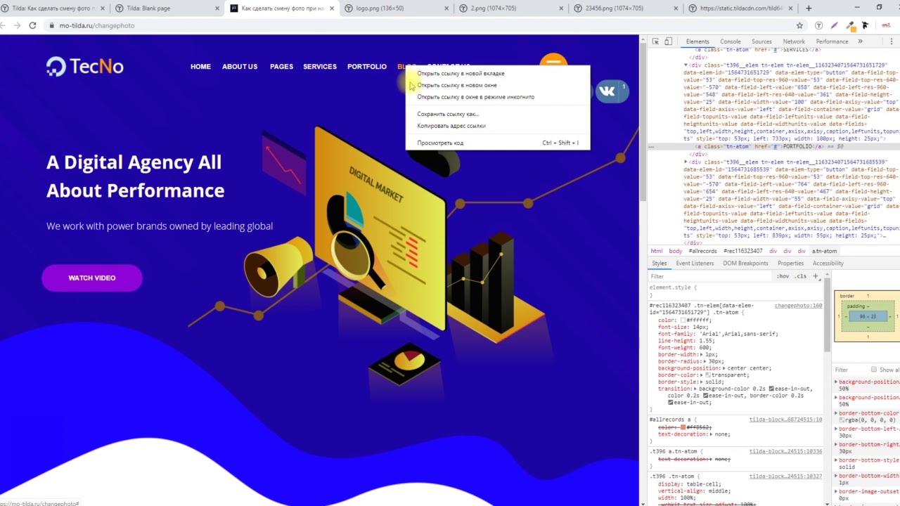Close the 23456.png browser tab
This screenshot has width=900, height=506.
tap(675, 8)
